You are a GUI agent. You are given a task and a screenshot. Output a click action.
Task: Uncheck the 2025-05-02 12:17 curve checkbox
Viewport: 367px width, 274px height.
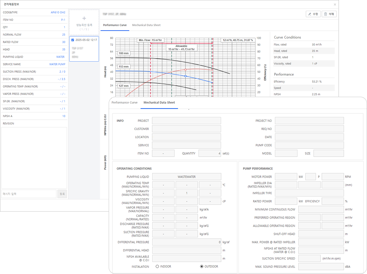(x=72, y=40)
